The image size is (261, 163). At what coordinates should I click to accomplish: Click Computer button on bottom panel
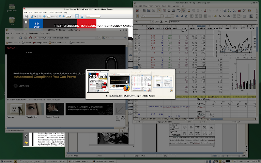tap(7, 161)
